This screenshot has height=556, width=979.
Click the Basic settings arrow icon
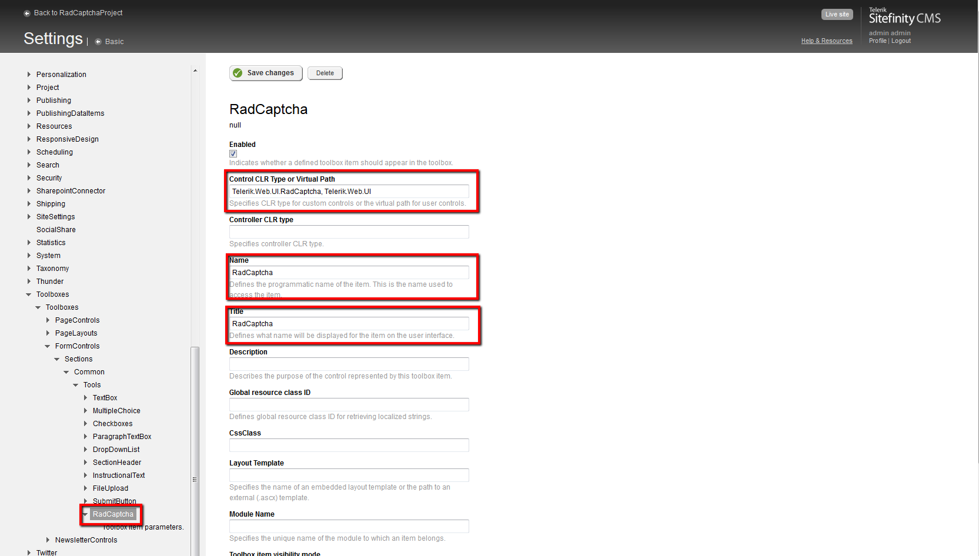(98, 42)
